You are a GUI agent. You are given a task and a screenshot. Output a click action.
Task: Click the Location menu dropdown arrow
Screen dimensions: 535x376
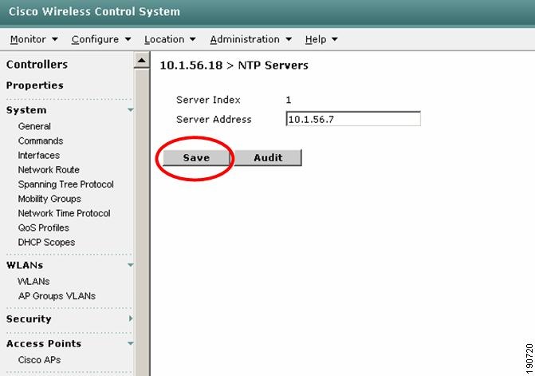coord(193,39)
